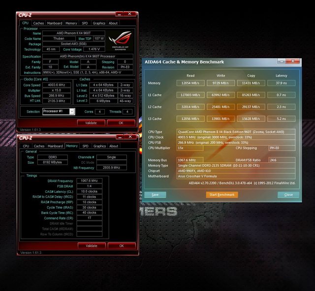Click OK in the bottom CPU-Z window
315x291 pixels.
(122, 246)
